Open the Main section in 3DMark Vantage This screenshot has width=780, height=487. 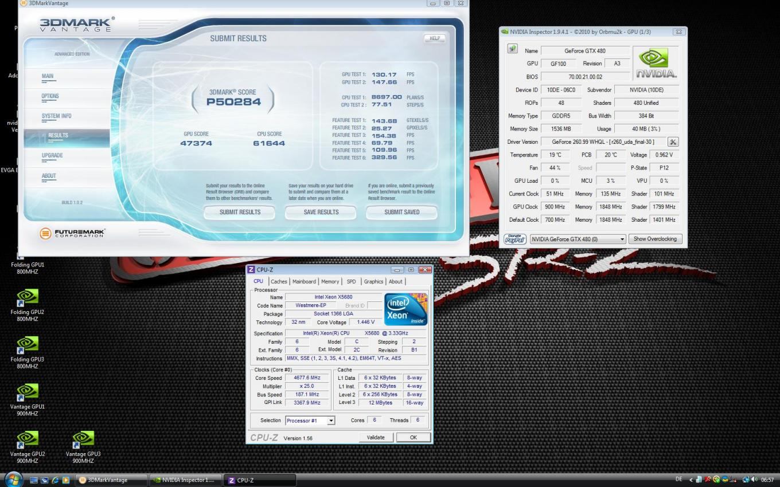[x=48, y=76]
